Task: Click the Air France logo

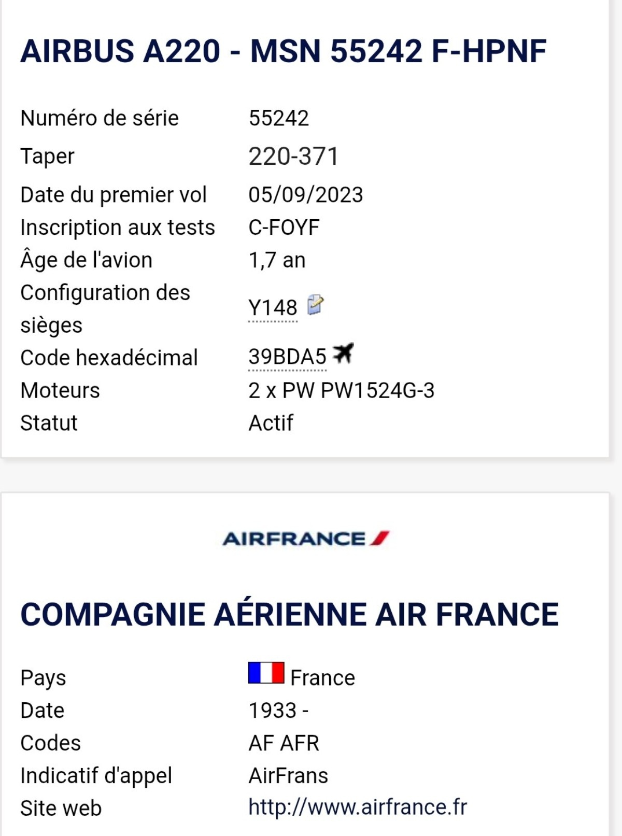Action: [x=306, y=539]
